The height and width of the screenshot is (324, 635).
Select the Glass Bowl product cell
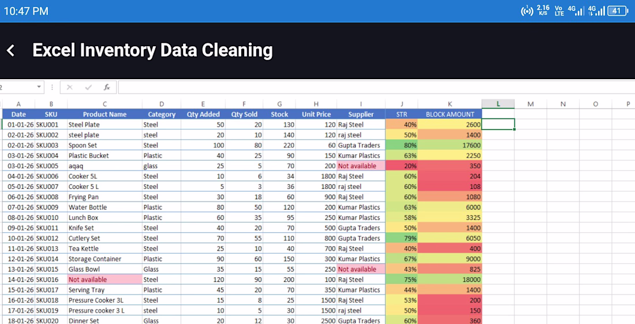click(105, 269)
